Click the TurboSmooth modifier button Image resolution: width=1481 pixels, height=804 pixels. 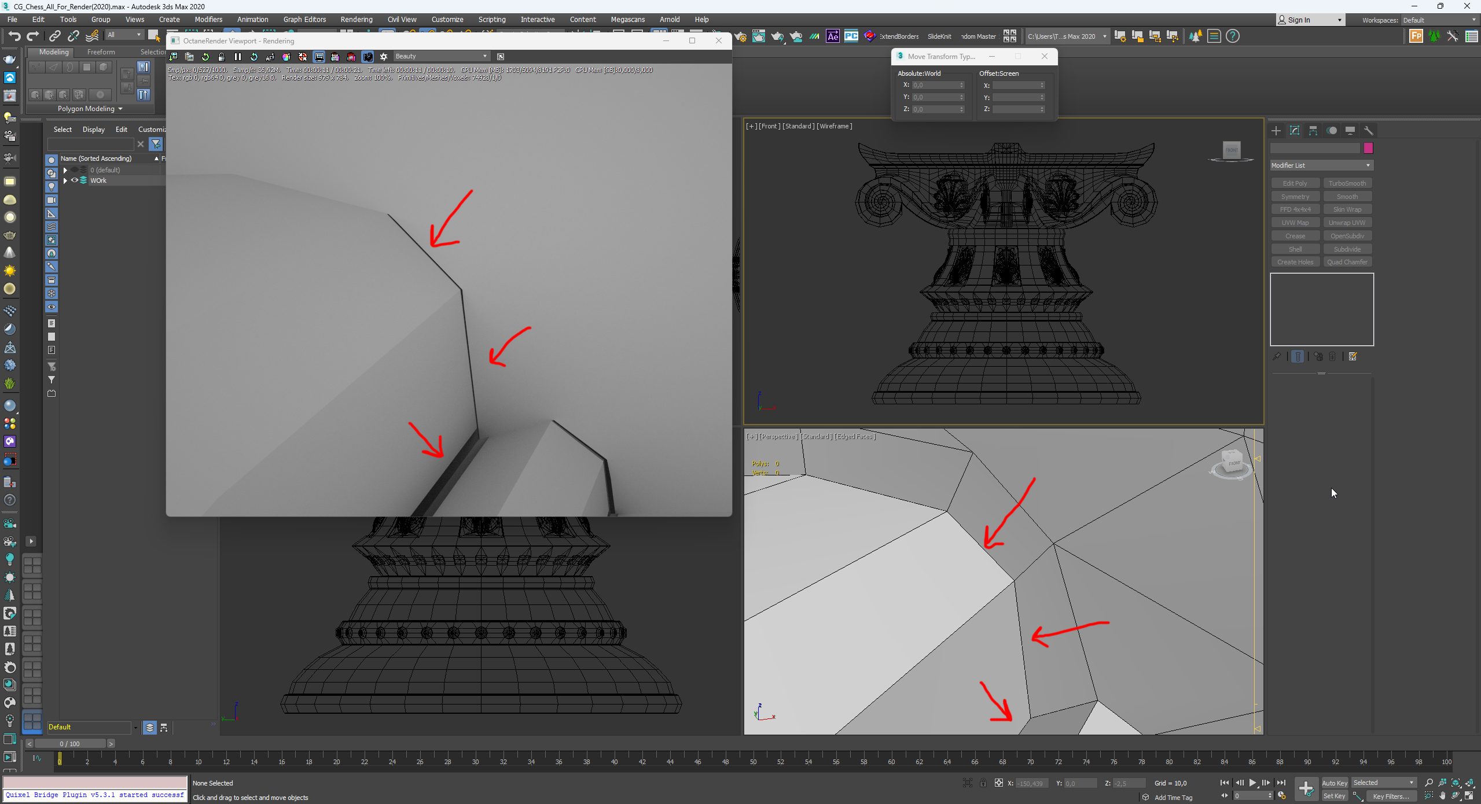pyautogui.click(x=1347, y=183)
